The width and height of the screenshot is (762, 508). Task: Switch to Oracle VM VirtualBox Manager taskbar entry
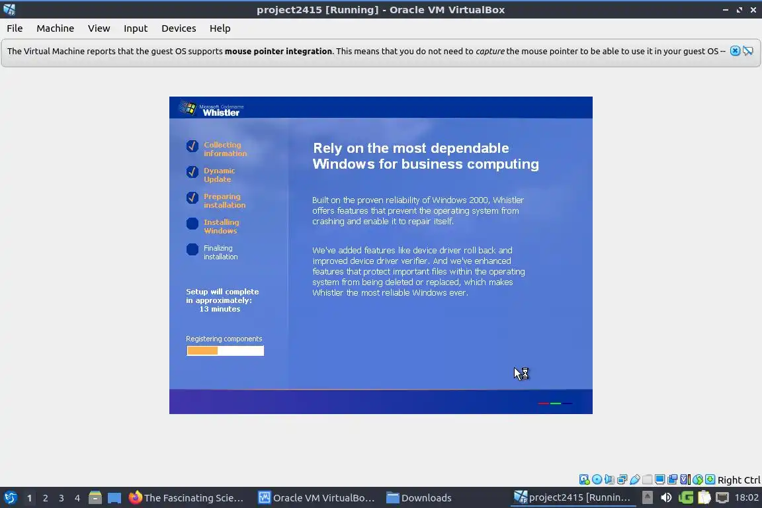point(316,498)
